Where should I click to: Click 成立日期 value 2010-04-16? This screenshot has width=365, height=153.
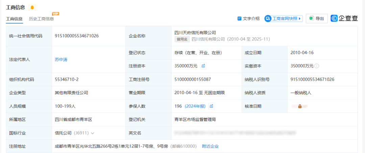click(302, 53)
